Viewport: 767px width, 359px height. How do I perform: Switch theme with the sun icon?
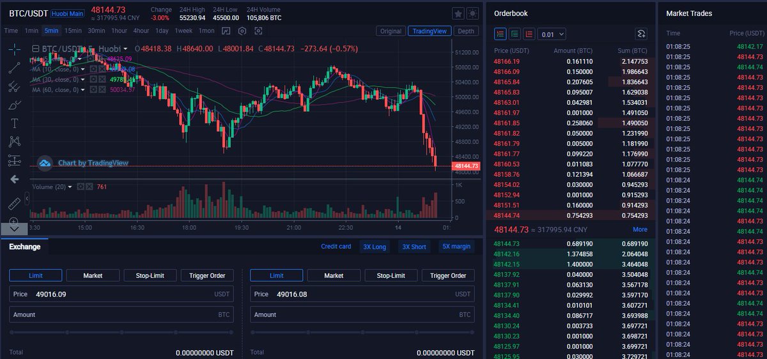click(x=472, y=13)
